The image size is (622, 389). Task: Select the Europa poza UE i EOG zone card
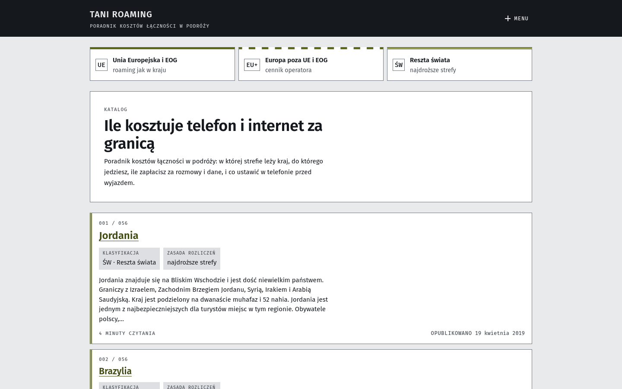click(x=311, y=64)
